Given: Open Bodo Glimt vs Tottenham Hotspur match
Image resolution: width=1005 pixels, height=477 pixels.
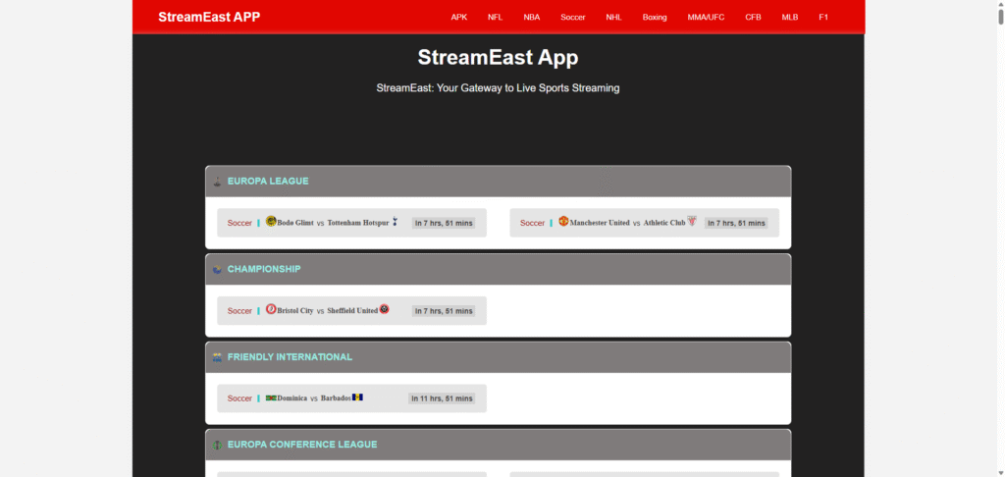Looking at the screenshot, I should click(352, 223).
